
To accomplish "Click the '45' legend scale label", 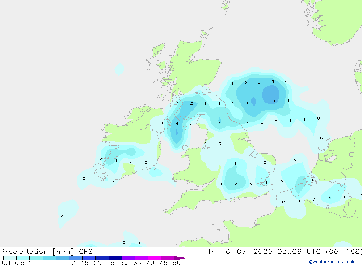I will click(164, 263).
